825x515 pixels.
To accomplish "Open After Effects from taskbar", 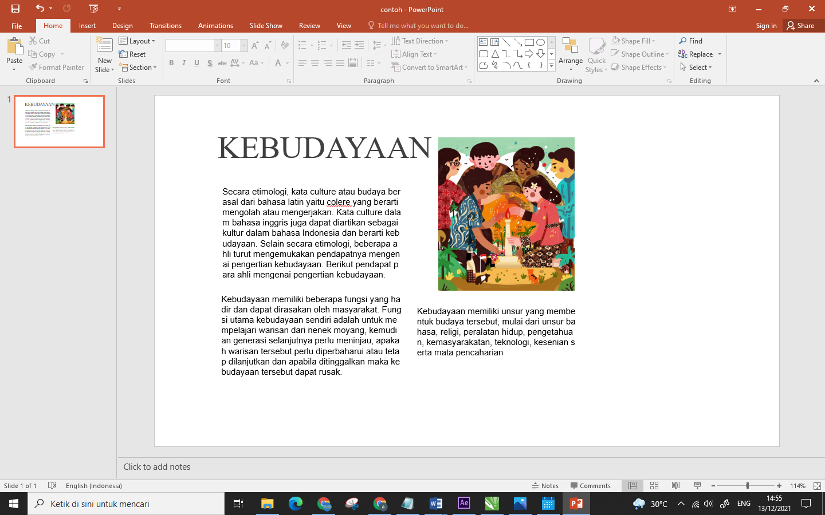I will tap(463, 504).
